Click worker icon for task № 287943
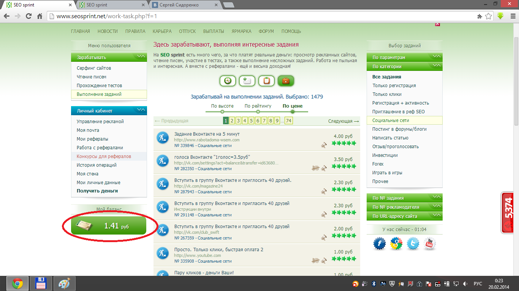 point(163,184)
